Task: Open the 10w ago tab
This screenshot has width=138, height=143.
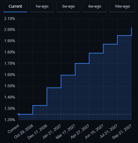Action: (x=122, y=7)
